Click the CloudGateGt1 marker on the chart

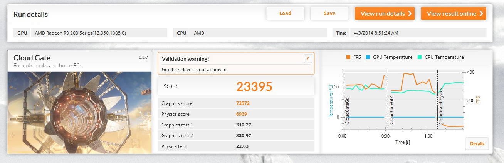click(347, 110)
